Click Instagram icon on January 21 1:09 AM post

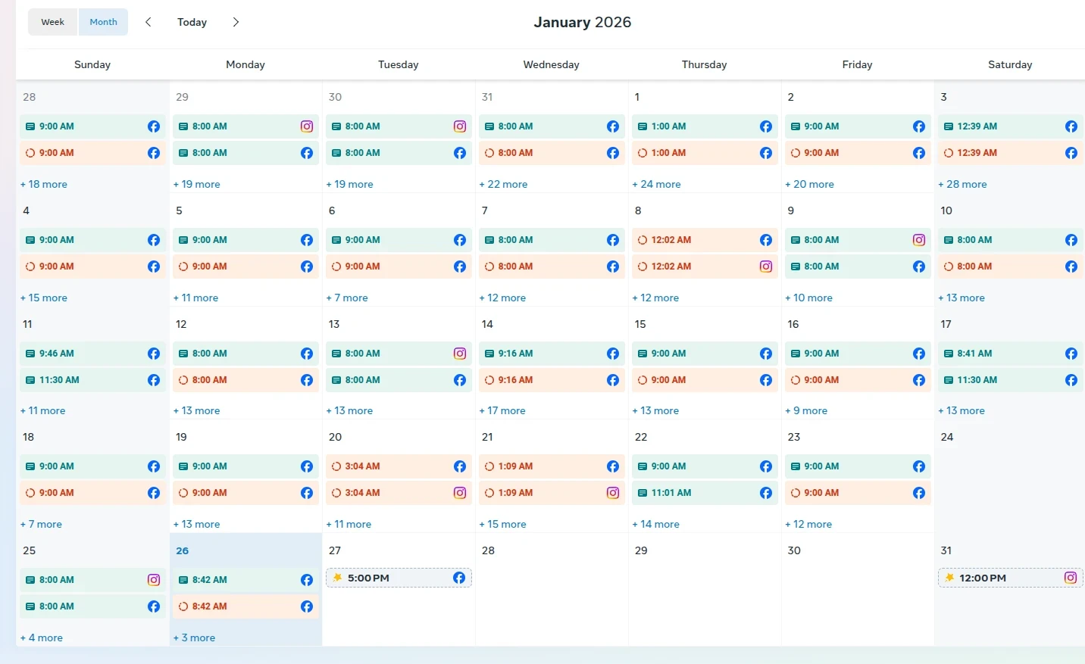613,493
